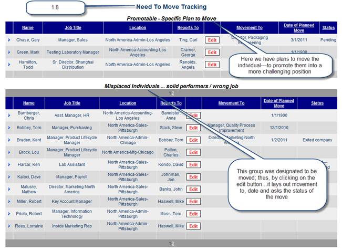This screenshot has width=342, height=251.
Task: Select the 'Slack, Steve' reports-to cell
Action: [x=171, y=128]
